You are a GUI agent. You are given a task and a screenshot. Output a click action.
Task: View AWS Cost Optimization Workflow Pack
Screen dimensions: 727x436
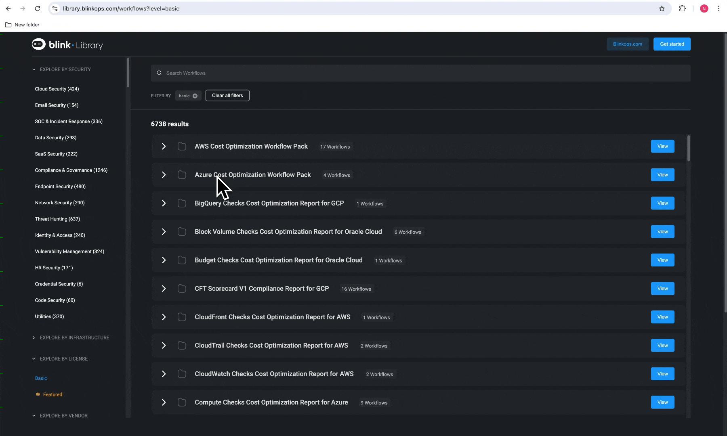662,146
